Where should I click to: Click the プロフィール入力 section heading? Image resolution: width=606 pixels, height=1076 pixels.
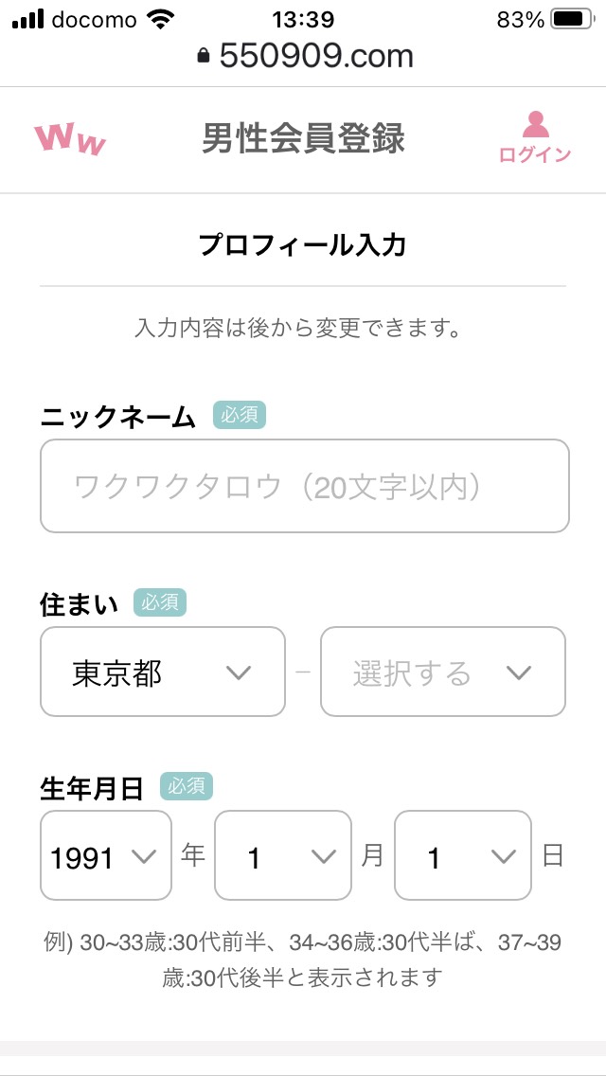click(x=303, y=245)
